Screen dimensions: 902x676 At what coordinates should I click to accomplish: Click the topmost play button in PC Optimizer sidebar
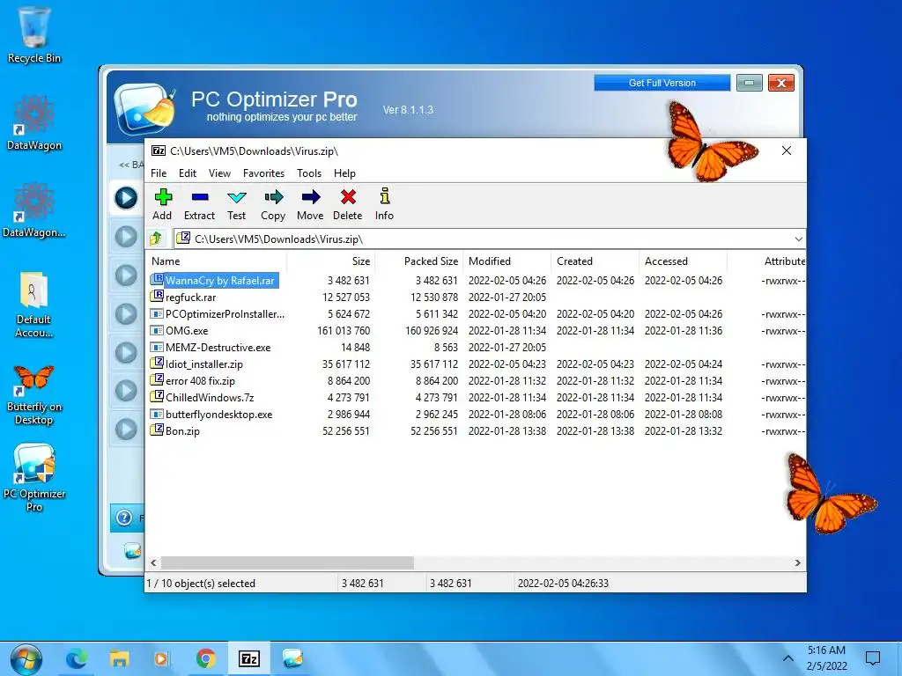click(126, 198)
